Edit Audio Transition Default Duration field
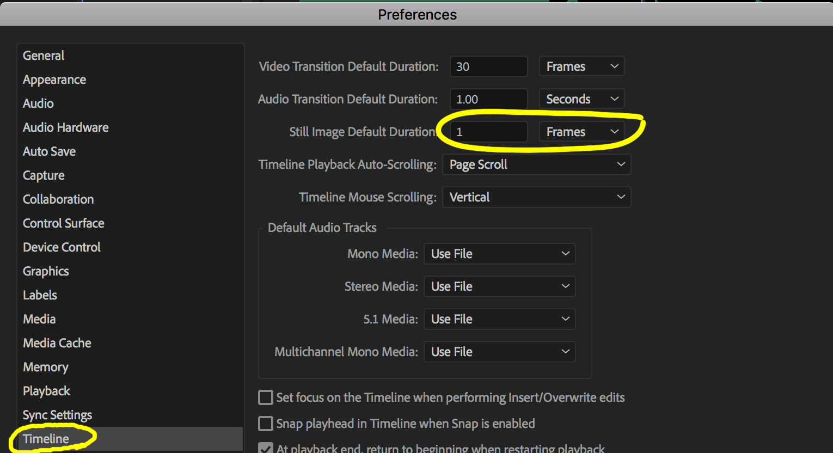The width and height of the screenshot is (833, 453). pos(488,99)
